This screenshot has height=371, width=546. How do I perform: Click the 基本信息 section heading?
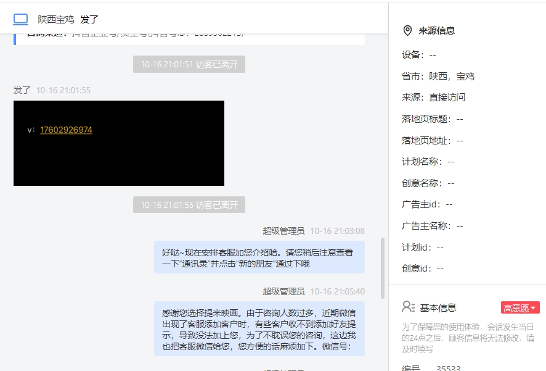[x=438, y=308]
